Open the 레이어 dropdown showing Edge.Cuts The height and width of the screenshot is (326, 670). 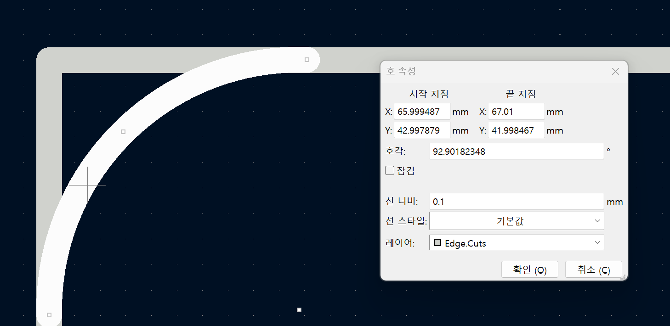pyautogui.click(x=517, y=243)
